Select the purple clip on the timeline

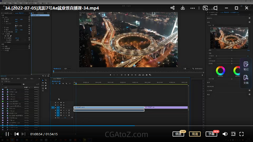click(166, 107)
